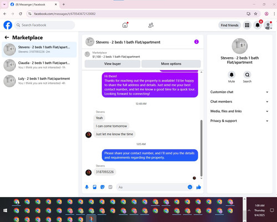Open the Facebook menu grid icon

[247, 25]
